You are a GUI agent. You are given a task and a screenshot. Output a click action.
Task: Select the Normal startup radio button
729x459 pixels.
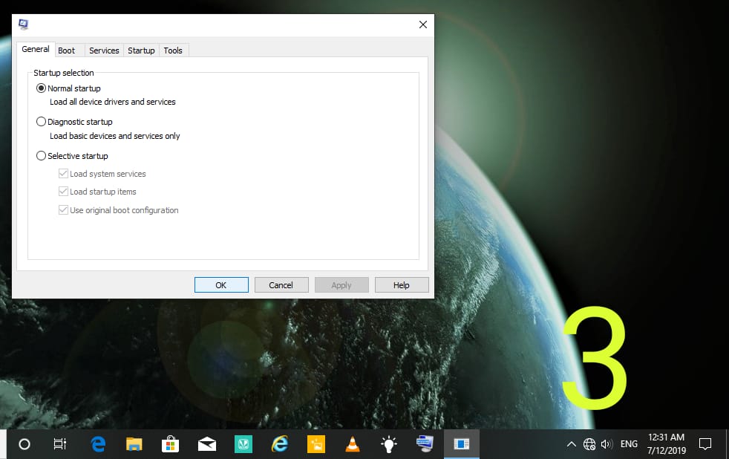pyautogui.click(x=41, y=88)
